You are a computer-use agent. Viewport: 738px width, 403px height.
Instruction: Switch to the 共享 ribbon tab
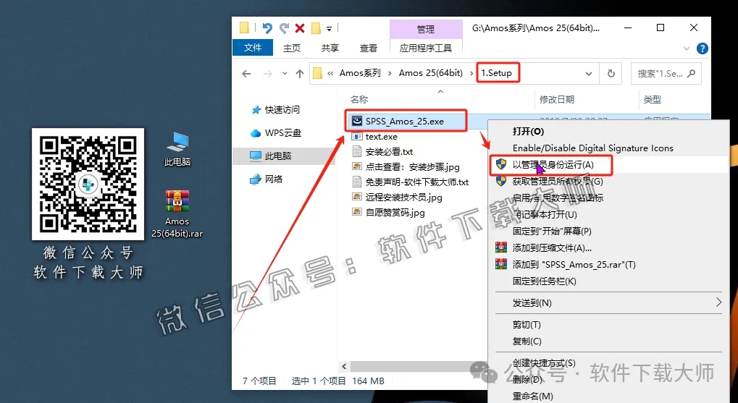click(x=330, y=48)
